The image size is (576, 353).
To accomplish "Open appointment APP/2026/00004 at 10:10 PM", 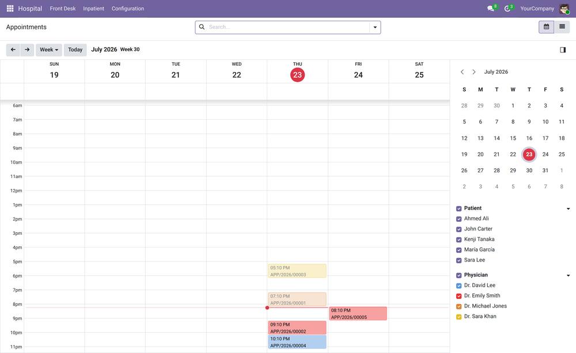I will [x=297, y=342].
